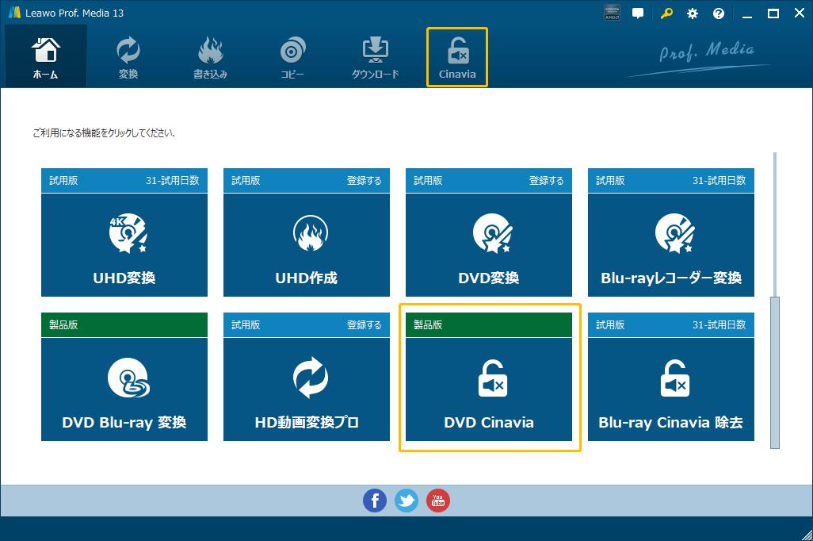813x541 pixels.
Task: Maximize the Leawo Prof. Media window
Action: 773,14
